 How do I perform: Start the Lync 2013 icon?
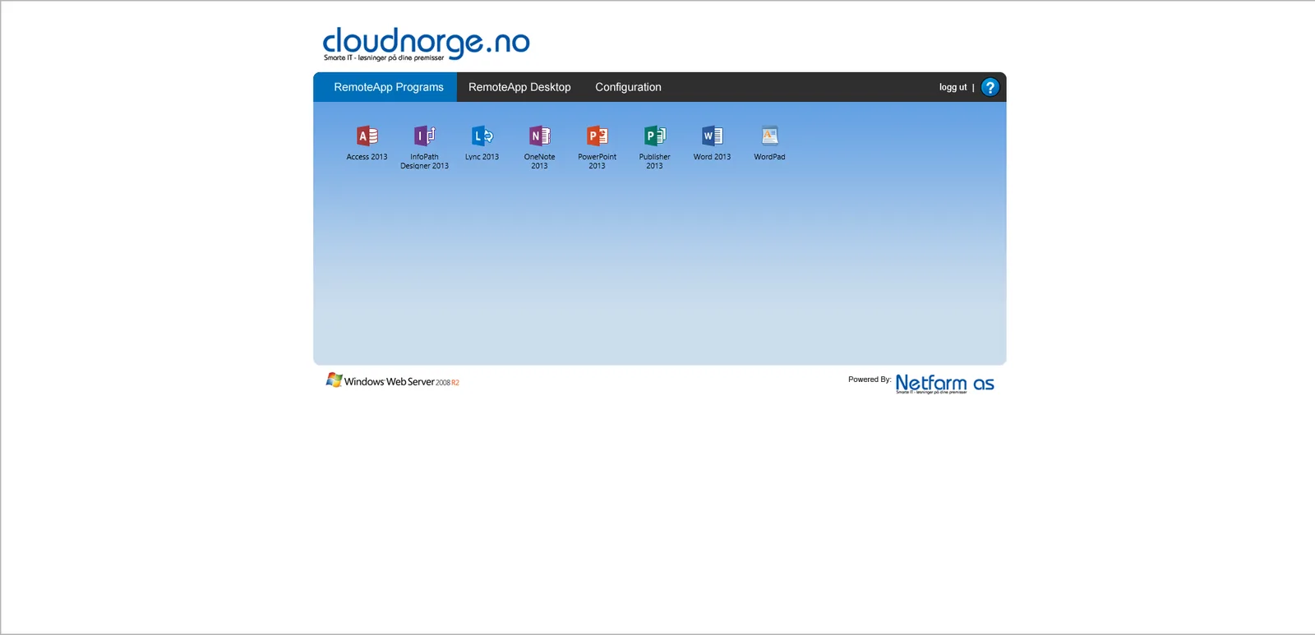click(482, 136)
